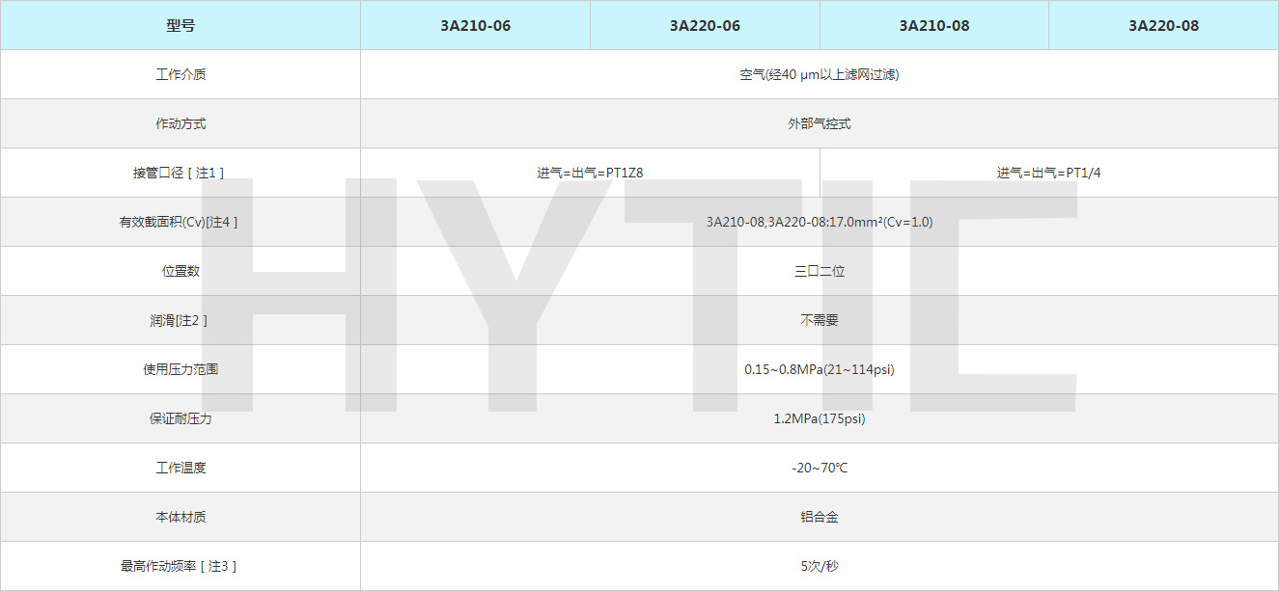Click the 型号 header cell
The image size is (1279, 591).
(181, 25)
